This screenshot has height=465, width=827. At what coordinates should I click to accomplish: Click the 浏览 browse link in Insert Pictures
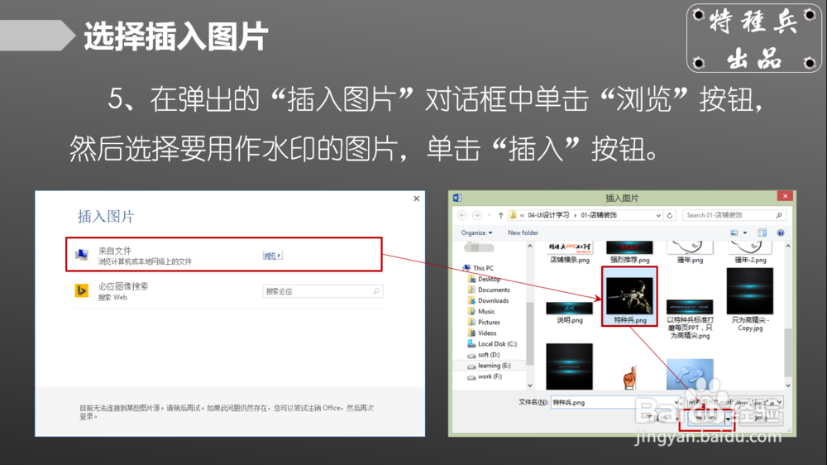point(272,256)
